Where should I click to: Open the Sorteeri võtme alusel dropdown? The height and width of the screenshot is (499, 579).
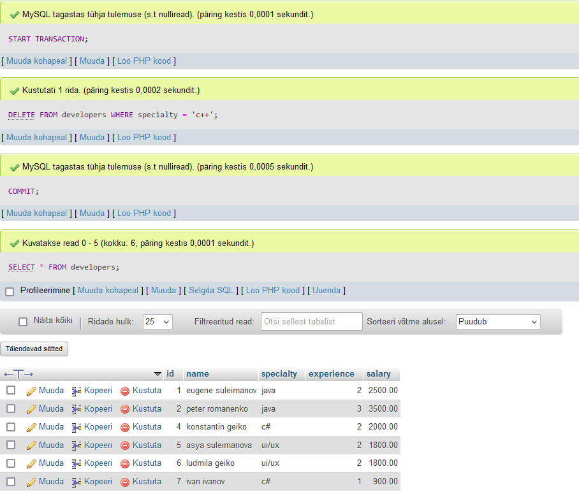tap(498, 322)
